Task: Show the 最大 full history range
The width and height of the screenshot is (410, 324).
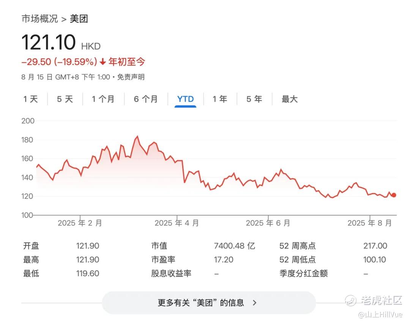Action: (289, 99)
